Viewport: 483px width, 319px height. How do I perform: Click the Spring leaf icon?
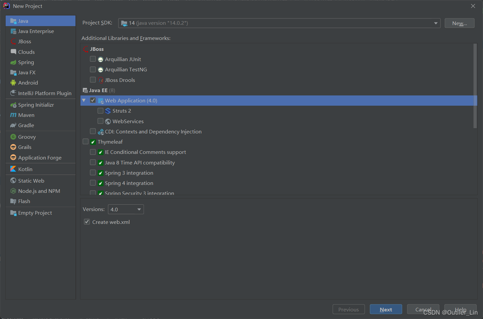coord(13,62)
